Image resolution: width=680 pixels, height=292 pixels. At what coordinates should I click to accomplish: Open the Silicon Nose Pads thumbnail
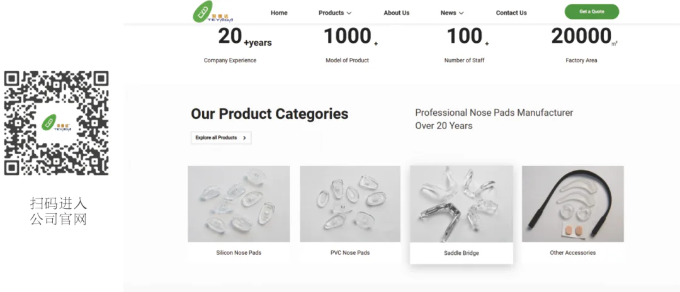[x=239, y=204]
